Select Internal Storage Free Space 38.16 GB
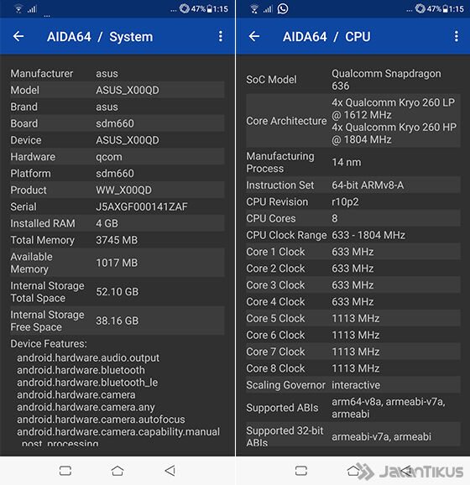 pos(117,321)
